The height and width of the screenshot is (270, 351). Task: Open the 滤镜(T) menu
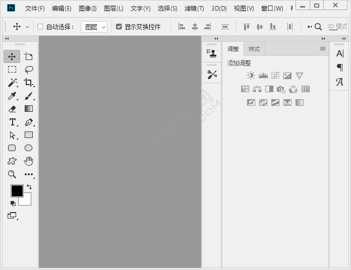(194, 9)
